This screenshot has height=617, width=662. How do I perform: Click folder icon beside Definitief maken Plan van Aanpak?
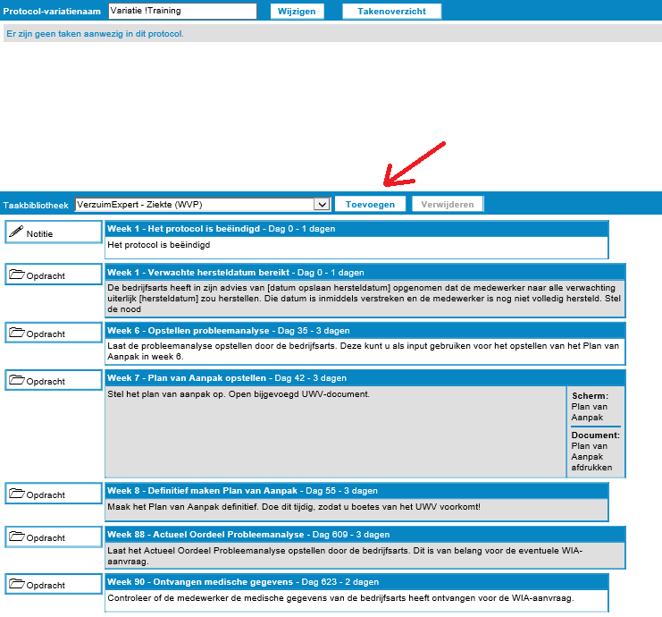[x=16, y=494]
